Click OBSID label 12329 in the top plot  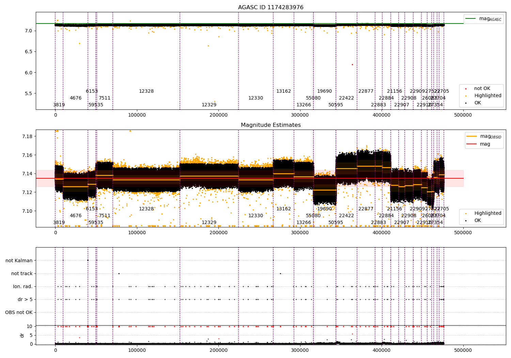pyautogui.click(x=209, y=105)
